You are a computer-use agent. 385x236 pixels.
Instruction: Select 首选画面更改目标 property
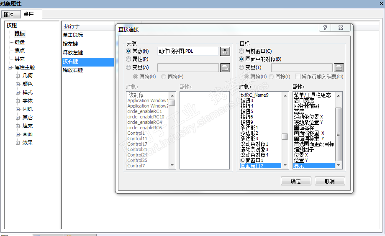point(314,144)
